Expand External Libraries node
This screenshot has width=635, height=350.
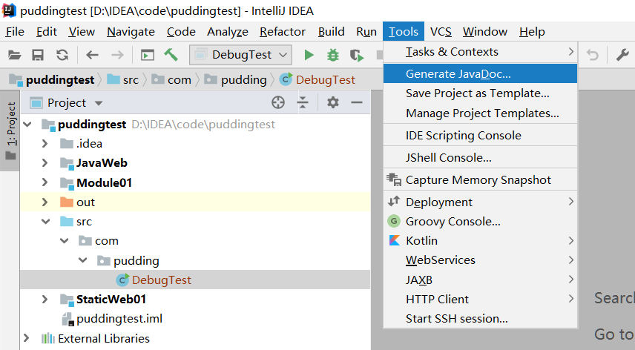[x=26, y=338]
